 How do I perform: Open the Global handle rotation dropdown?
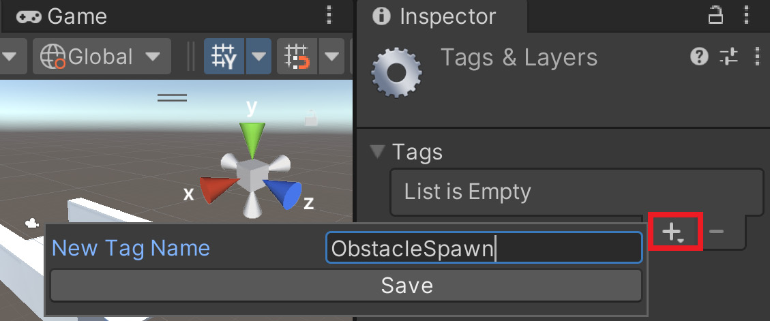(102, 57)
